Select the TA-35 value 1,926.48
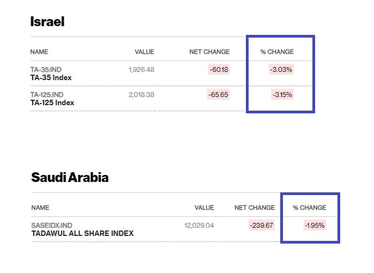The image size is (374, 273). coord(142,70)
